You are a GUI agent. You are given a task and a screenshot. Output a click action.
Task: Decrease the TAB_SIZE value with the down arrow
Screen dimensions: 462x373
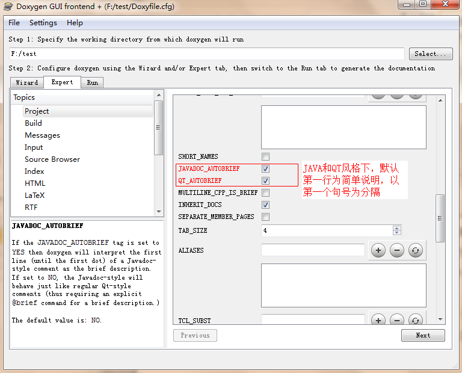[x=397, y=233]
